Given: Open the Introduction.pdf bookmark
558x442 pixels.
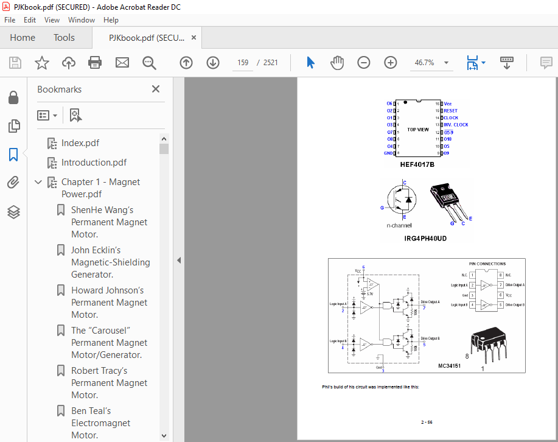Looking at the screenshot, I should (x=94, y=163).
